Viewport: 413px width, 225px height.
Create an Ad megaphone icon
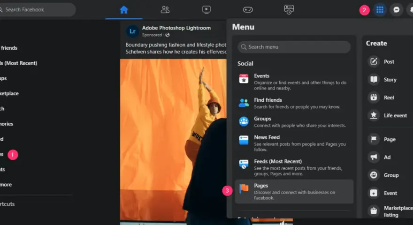tap(374, 157)
